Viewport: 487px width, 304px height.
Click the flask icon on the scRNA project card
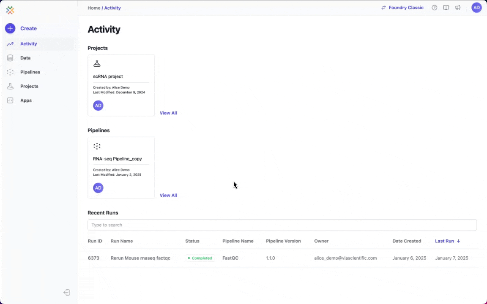97,63
